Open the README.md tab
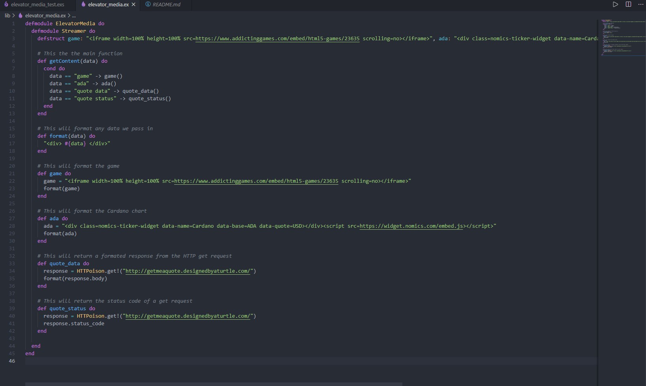The image size is (646, 386). pyautogui.click(x=166, y=4)
